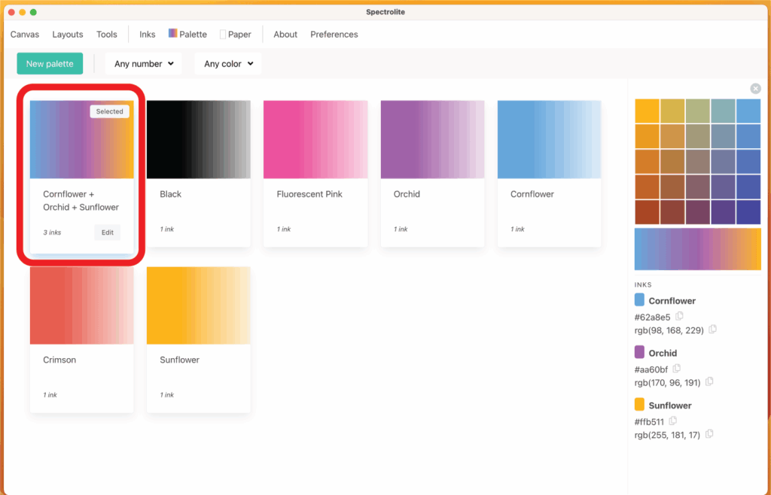Open the 'Any color' filter dropdown

pyautogui.click(x=228, y=64)
